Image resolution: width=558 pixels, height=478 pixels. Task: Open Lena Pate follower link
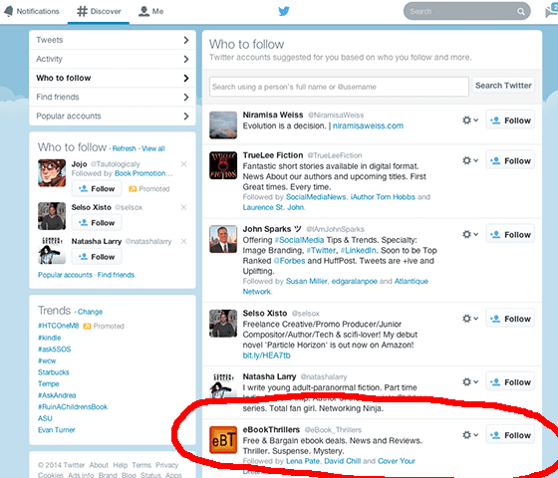pos(303,461)
